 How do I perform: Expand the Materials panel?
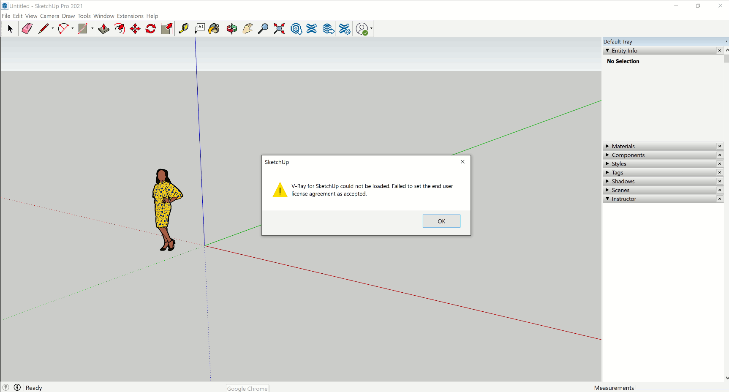(x=607, y=146)
